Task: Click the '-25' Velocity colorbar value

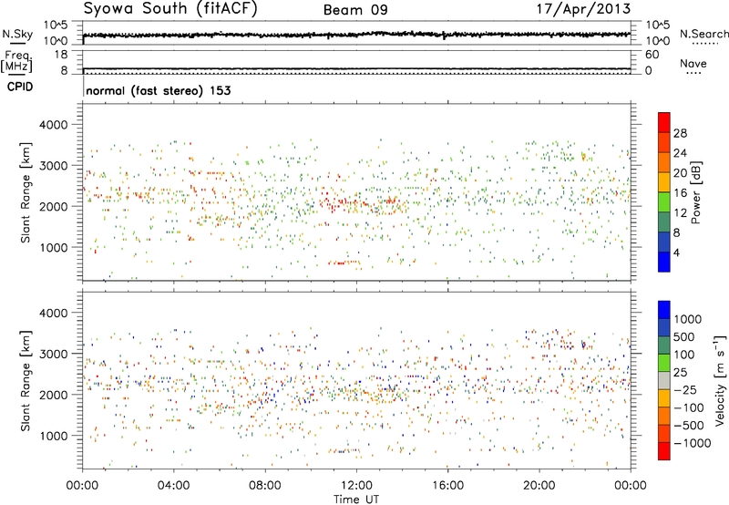Action: coord(687,389)
